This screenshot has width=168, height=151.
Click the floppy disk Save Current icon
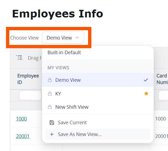click(x=52, y=123)
